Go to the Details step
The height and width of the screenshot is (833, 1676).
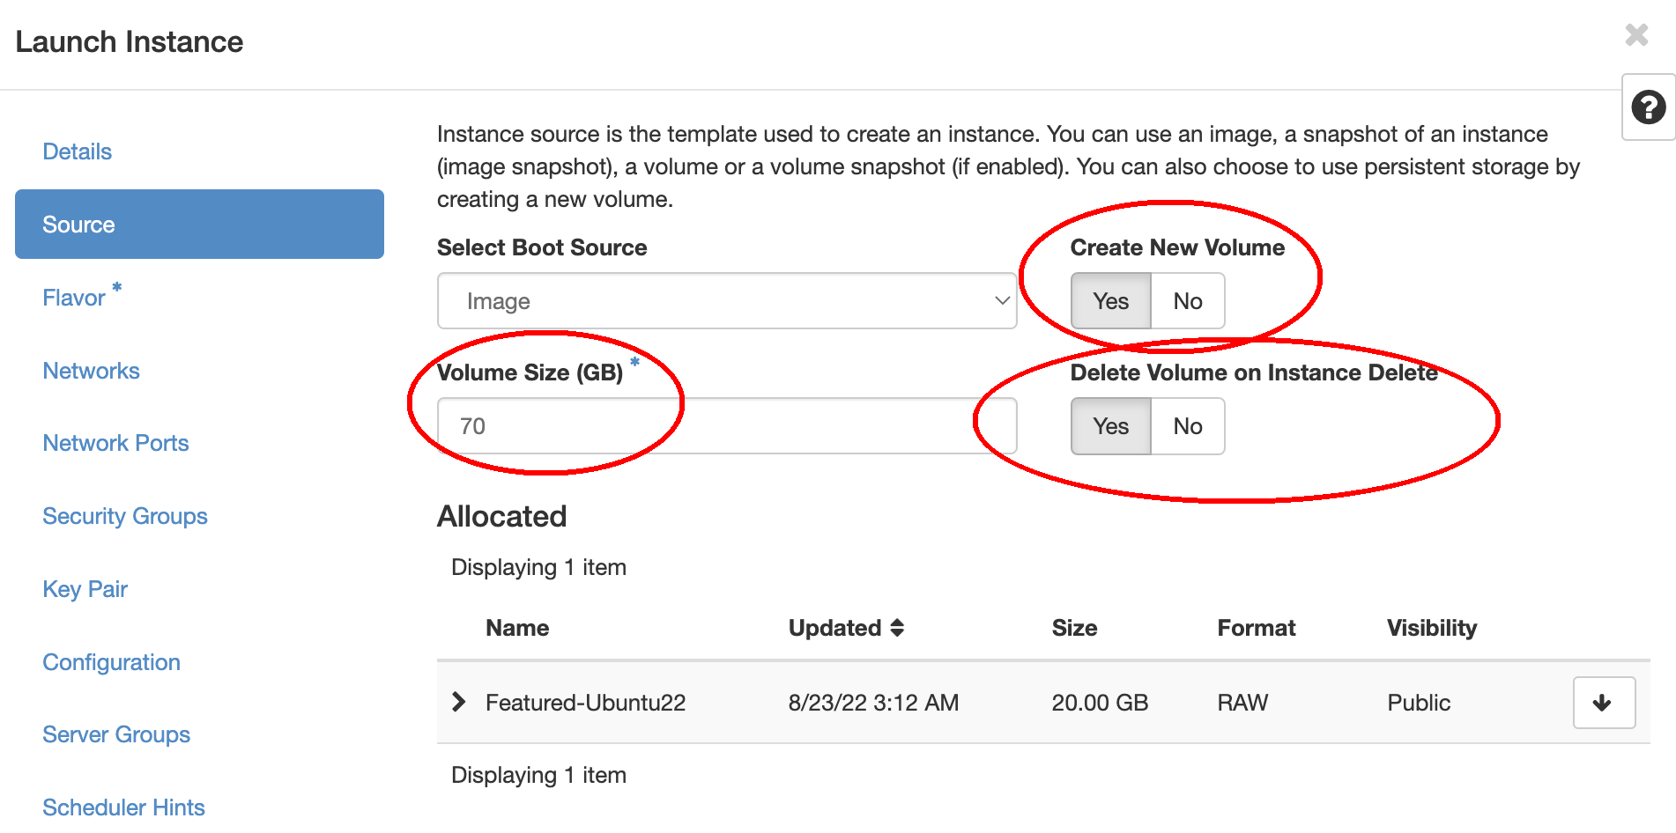(x=78, y=151)
